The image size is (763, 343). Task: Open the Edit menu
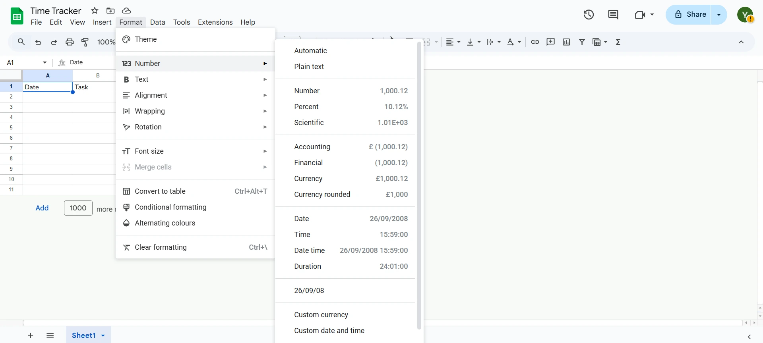click(56, 22)
